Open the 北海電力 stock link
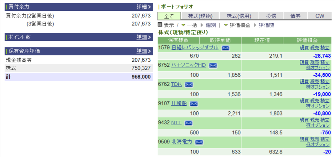This screenshot has width=335, height=157. tap(182, 142)
